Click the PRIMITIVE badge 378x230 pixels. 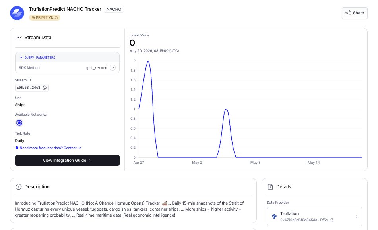pyautogui.click(x=45, y=17)
